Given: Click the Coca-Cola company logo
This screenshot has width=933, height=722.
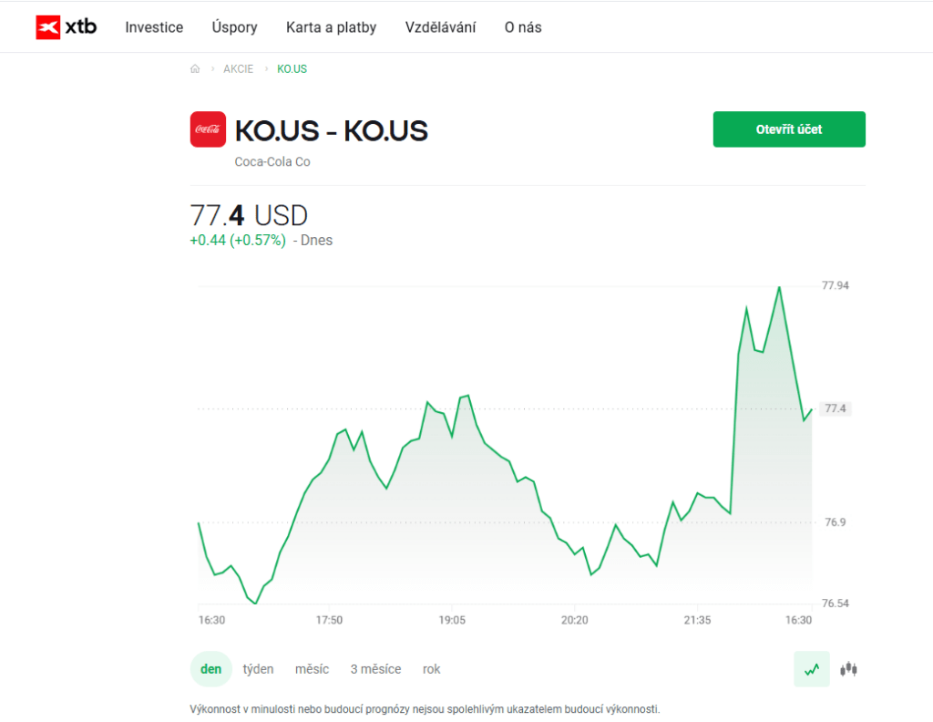Looking at the screenshot, I should [208, 129].
